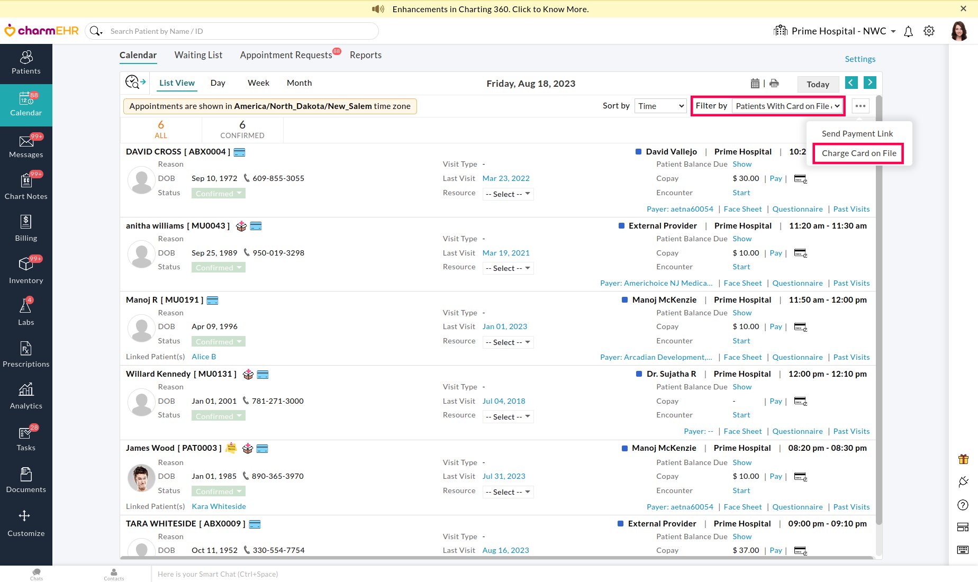Screen dimensions: 978x582
Task: Open the Billing module in sidebar
Action: (x=26, y=228)
